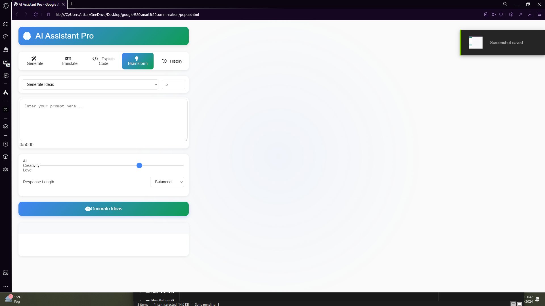The width and height of the screenshot is (545, 306).
Task: Click the browser search magnifier icon
Action: click(505, 4)
